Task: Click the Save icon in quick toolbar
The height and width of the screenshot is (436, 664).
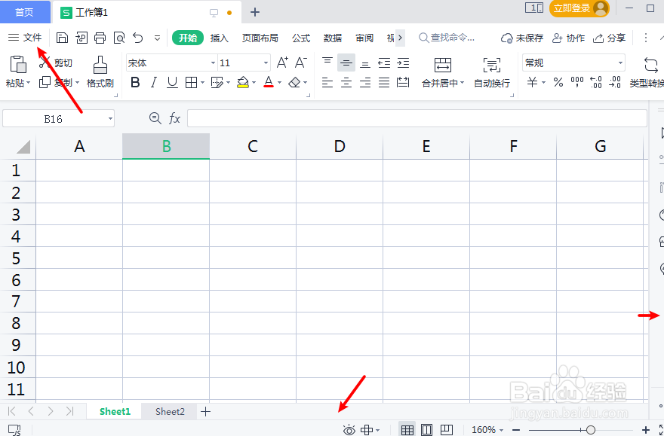Action: pos(62,38)
